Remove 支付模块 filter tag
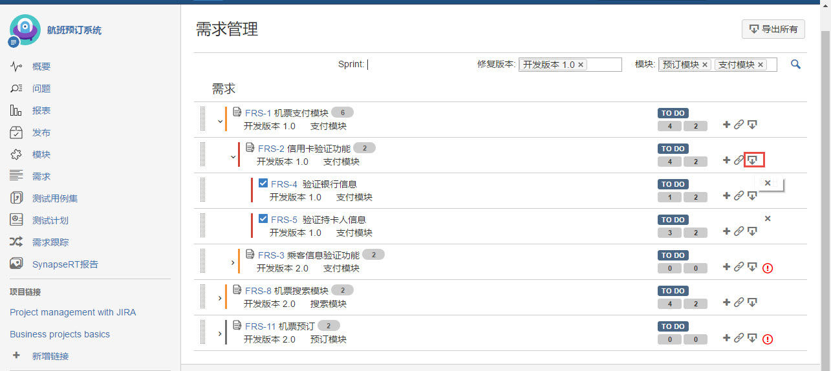The image size is (831, 371). (761, 65)
